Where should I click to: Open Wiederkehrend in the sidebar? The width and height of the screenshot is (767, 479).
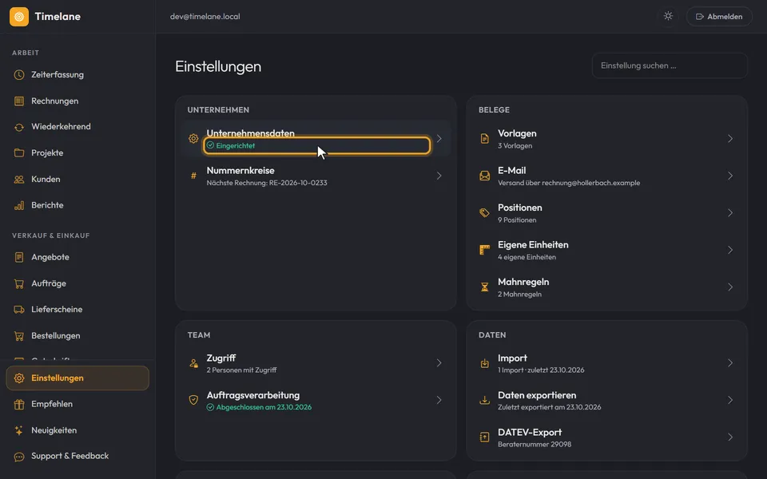[x=77, y=127]
